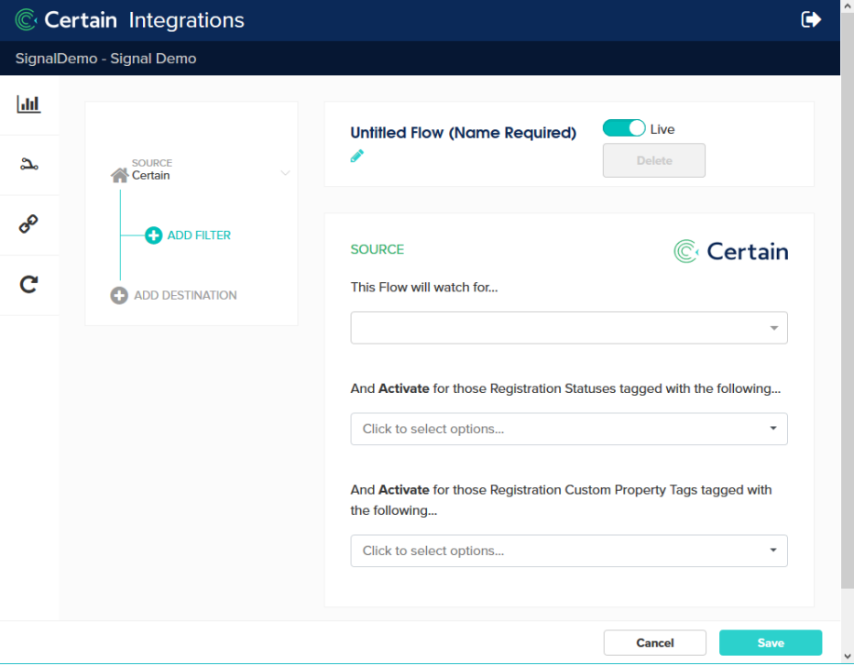Click the Untitled Flow (Name Required) title
This screenshot has height=666, width=854.
click(x=463, y=133)
